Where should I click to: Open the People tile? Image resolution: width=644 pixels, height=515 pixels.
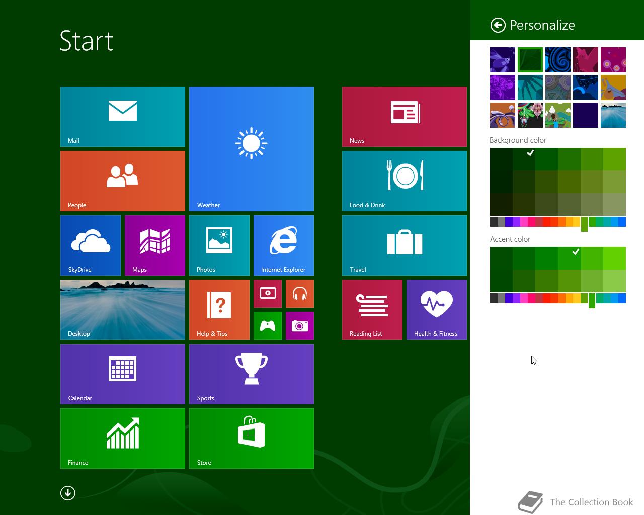[123, 181]
